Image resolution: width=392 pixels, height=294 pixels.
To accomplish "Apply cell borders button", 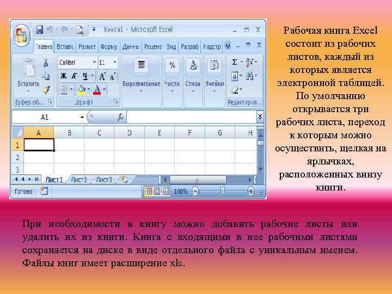I will pos(64,90).
